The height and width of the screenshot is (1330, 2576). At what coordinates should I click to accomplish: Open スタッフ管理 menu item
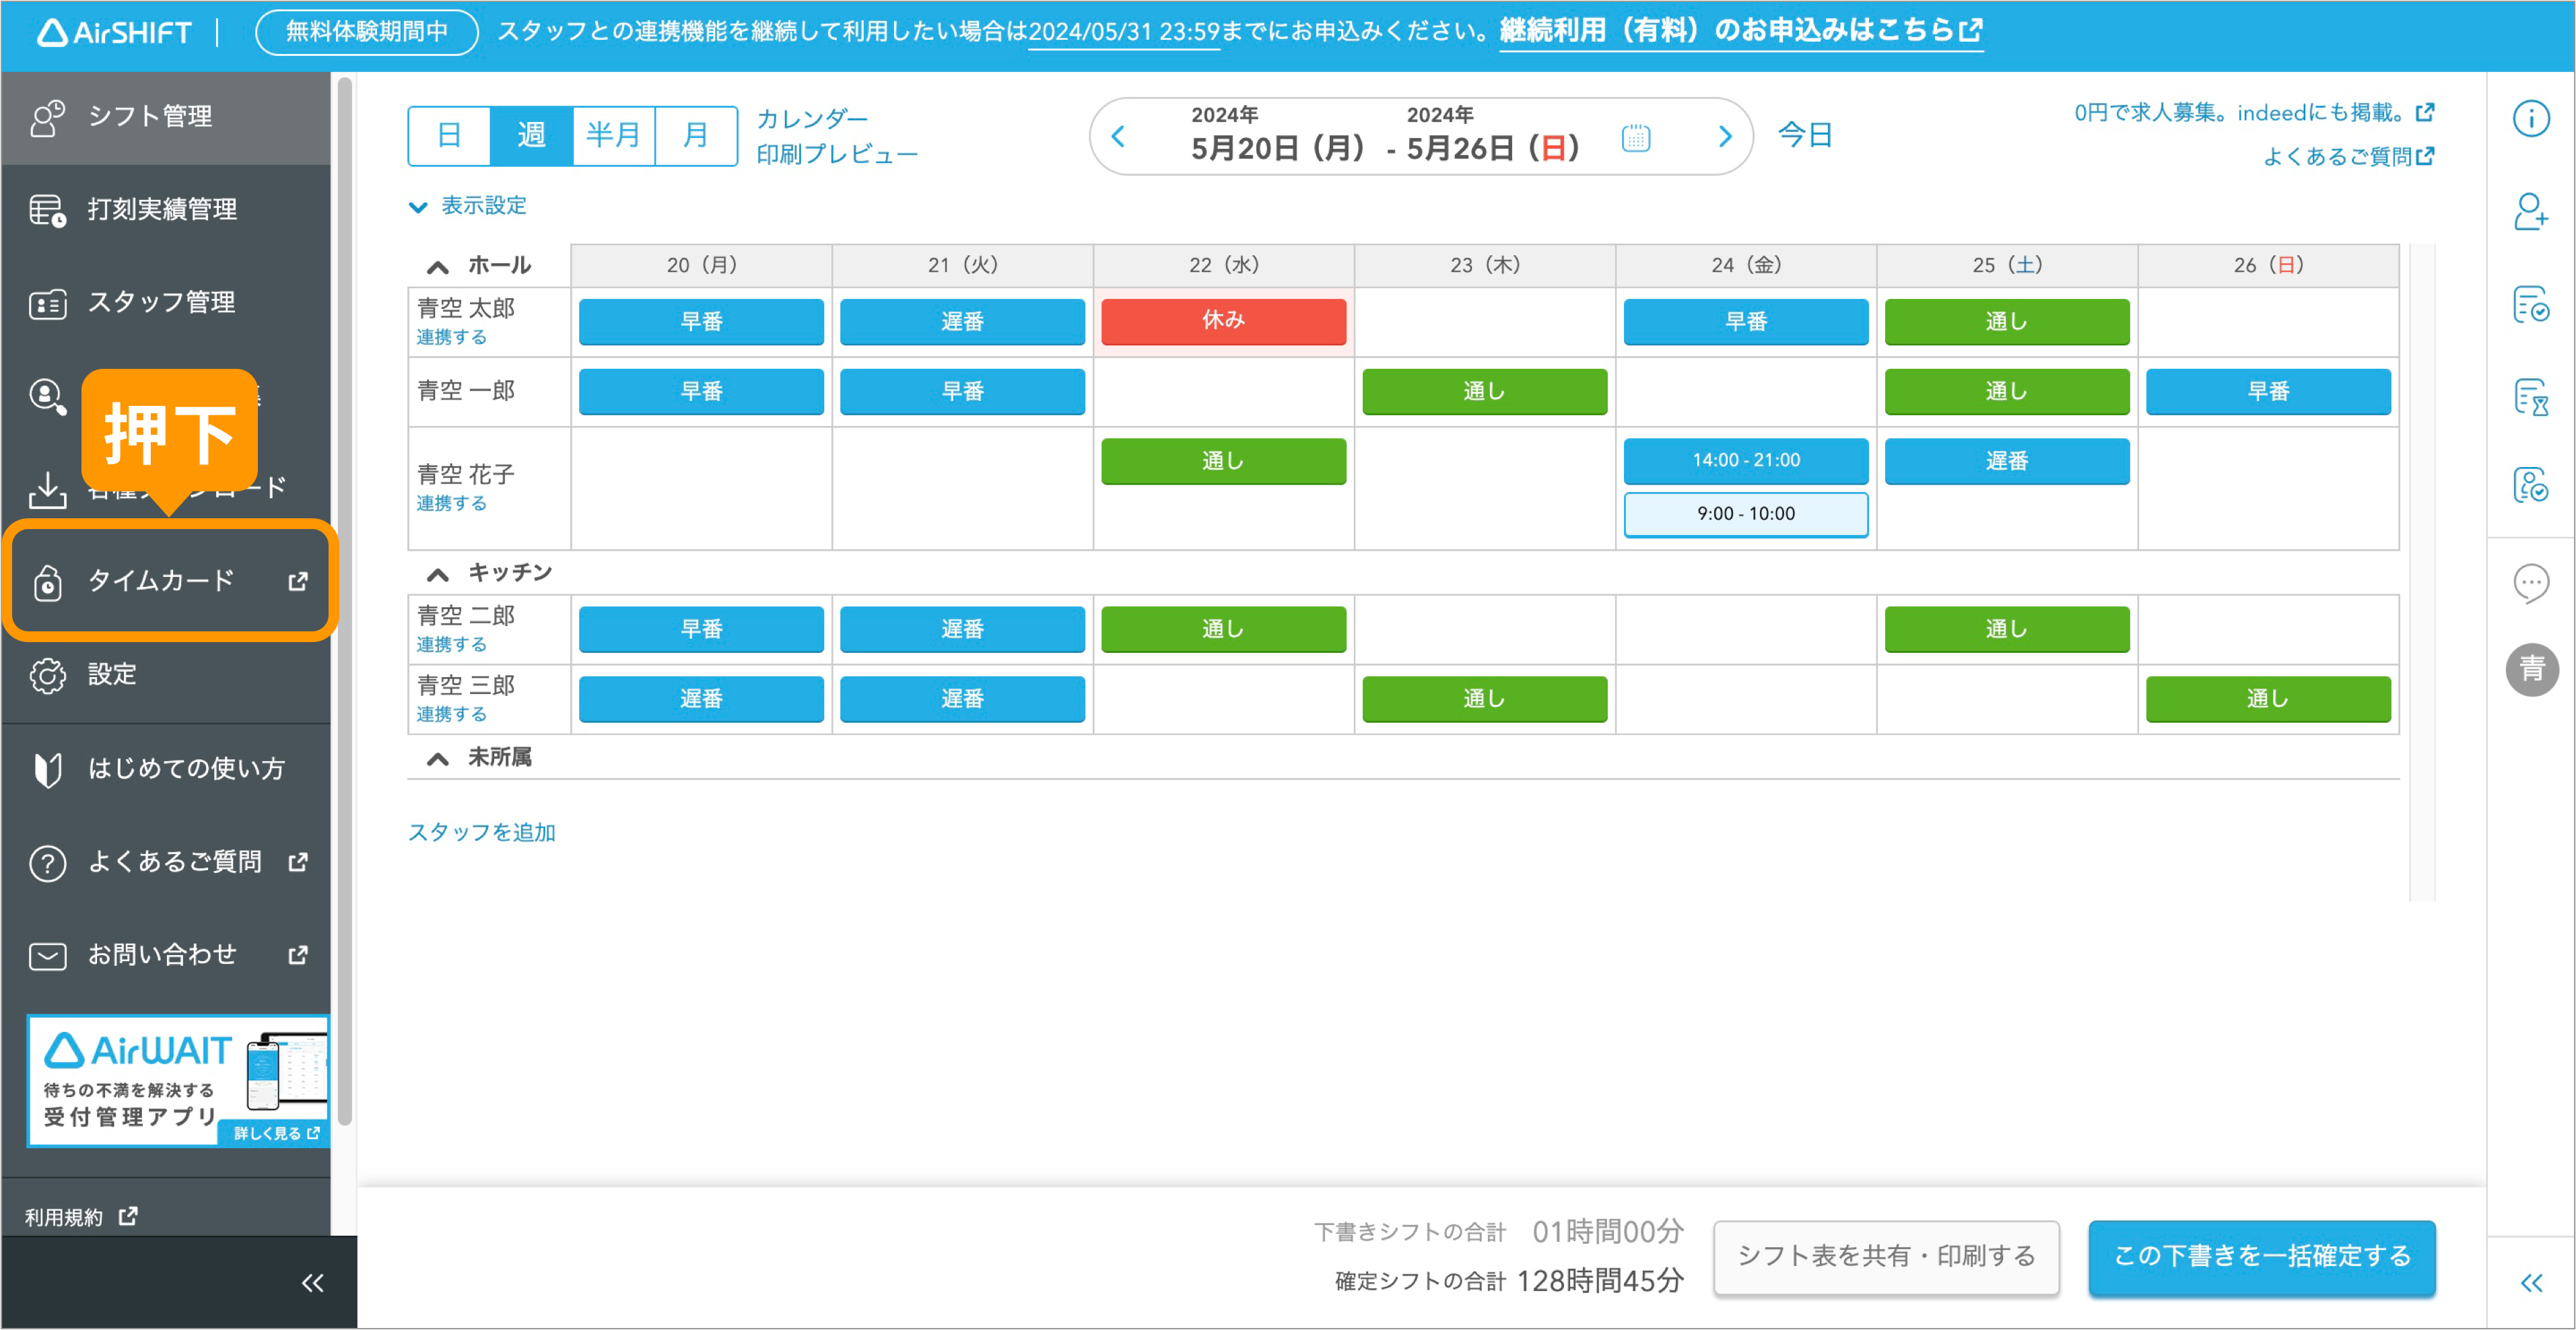click(162, 302)
